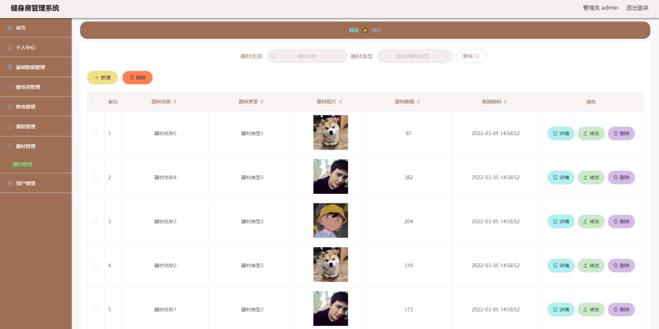The width and height of the screenshot is (659, 329).
Task: Open the 教练管理 menu
Action: click(36, 107)
